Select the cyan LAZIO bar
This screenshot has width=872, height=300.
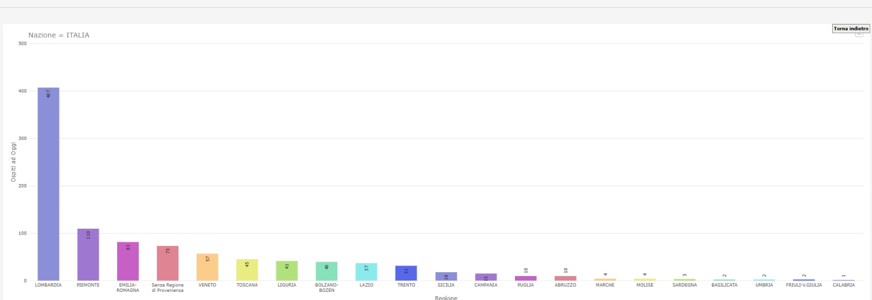pyautogui.click(x=366, y=272)
